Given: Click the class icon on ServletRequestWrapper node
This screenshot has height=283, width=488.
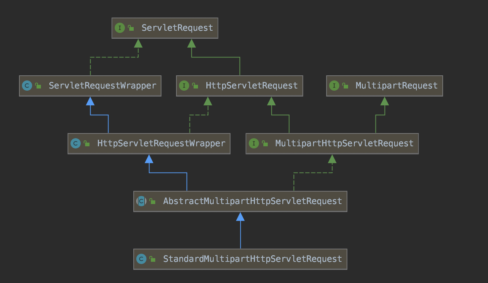Looking at the screenshot, I should click(27, 86).
